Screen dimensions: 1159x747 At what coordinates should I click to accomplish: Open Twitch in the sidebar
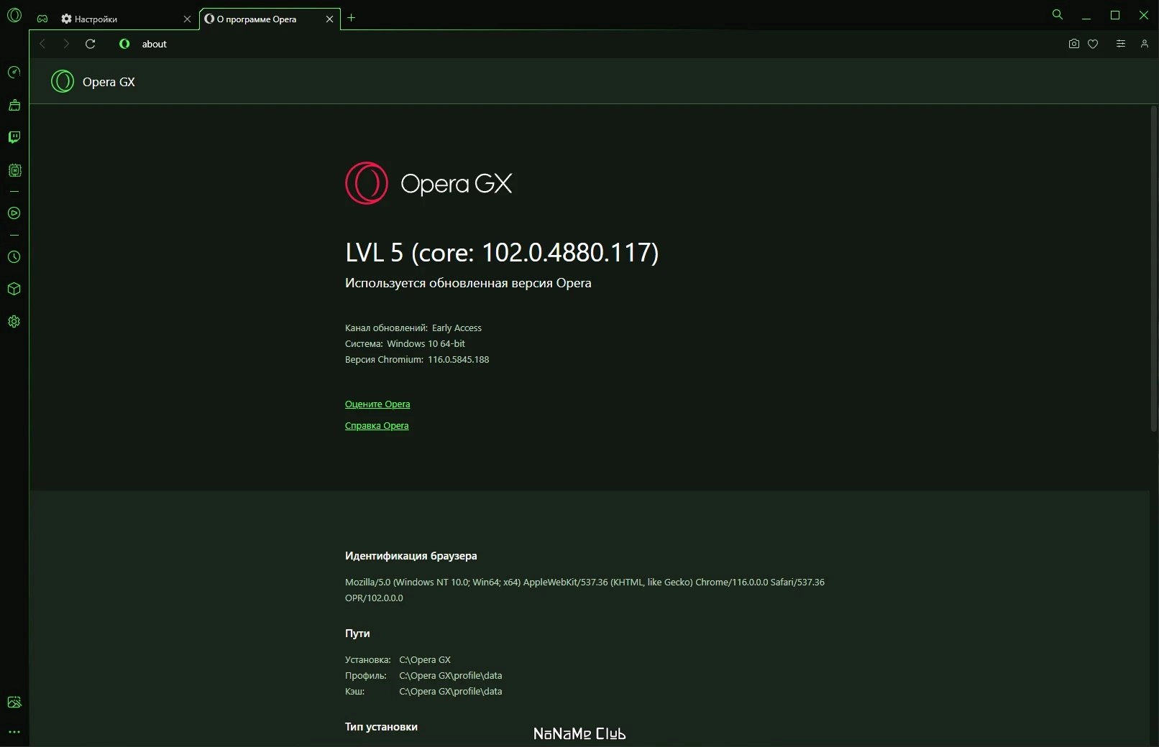coord(14,137)
